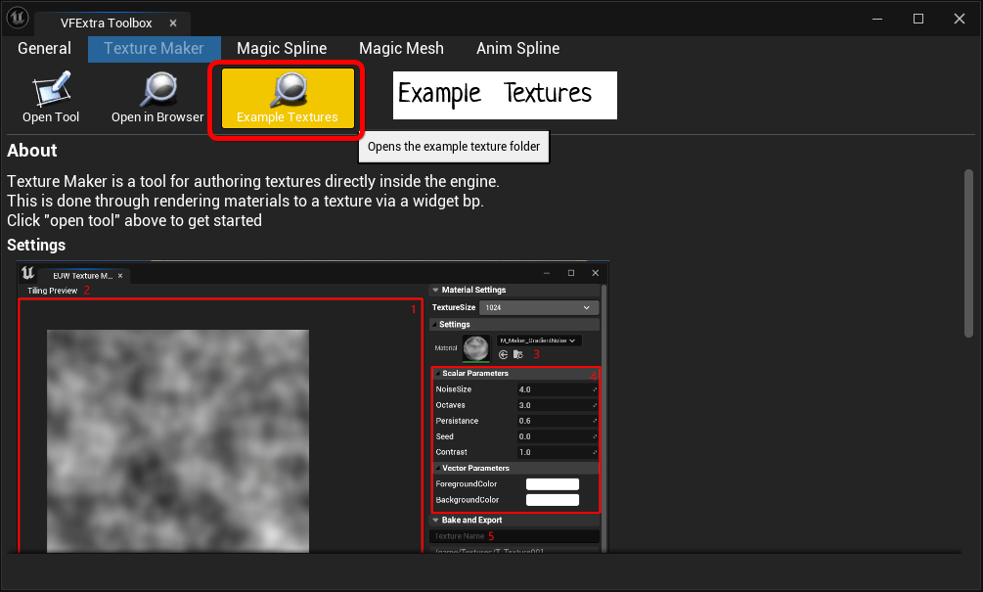The width and height of the screenshot is (983, 592).
Task: Click the About heading text
Action: pos(32,151)
